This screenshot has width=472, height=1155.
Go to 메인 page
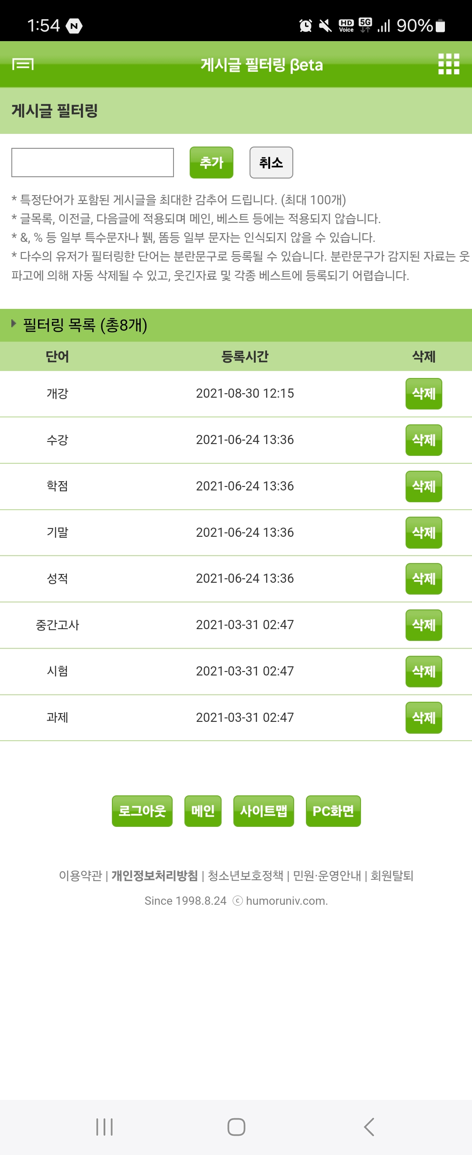point(203,811)
